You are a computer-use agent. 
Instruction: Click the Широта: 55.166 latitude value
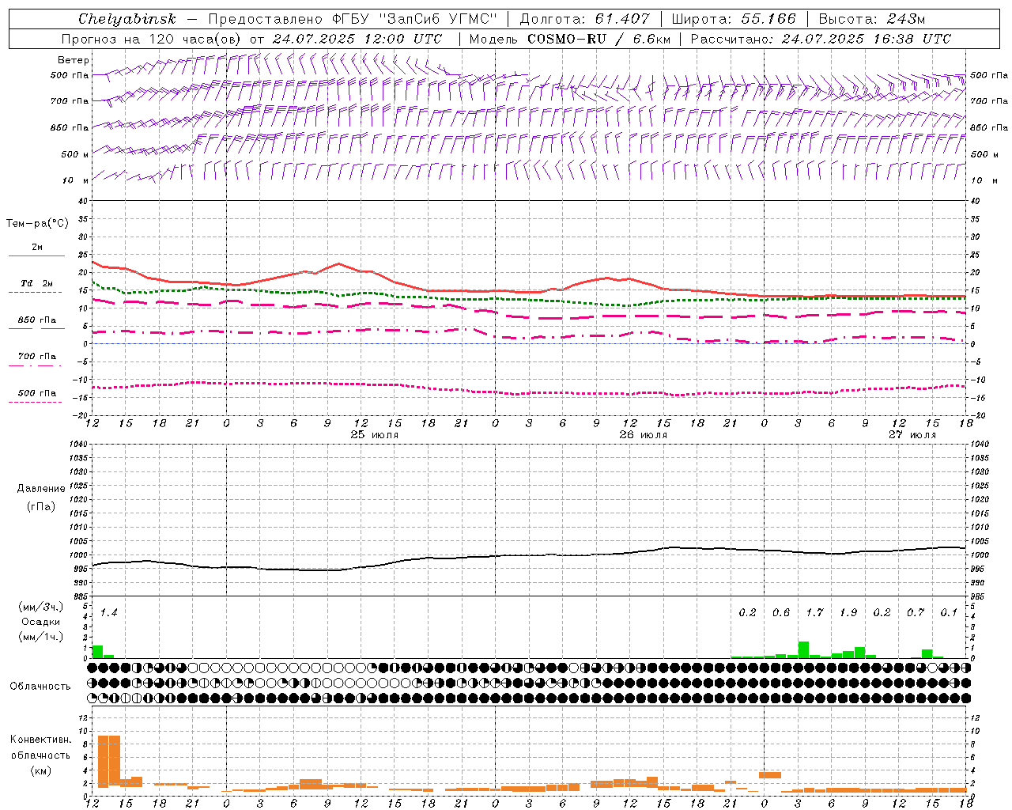point(734,19)
